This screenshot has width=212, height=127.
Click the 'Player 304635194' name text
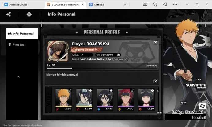pos(90,44)
